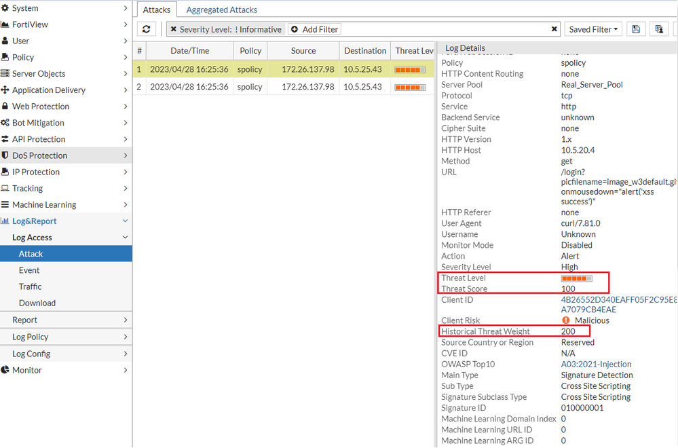Remove the Severity Level filter with its x
This screenshot has height=448, width=678.
pos(173,29)
